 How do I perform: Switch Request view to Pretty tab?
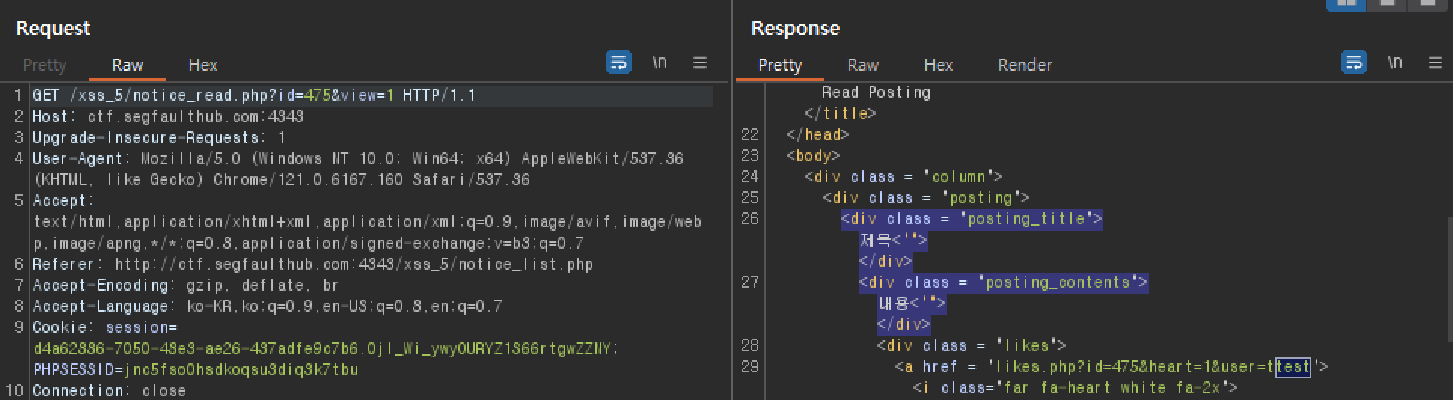(x=44, y=65)
